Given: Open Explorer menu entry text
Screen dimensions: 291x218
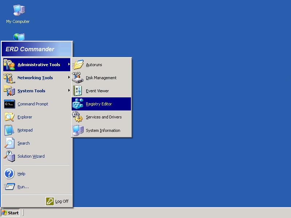Looking at the screenshot, I should coord(25,117).
